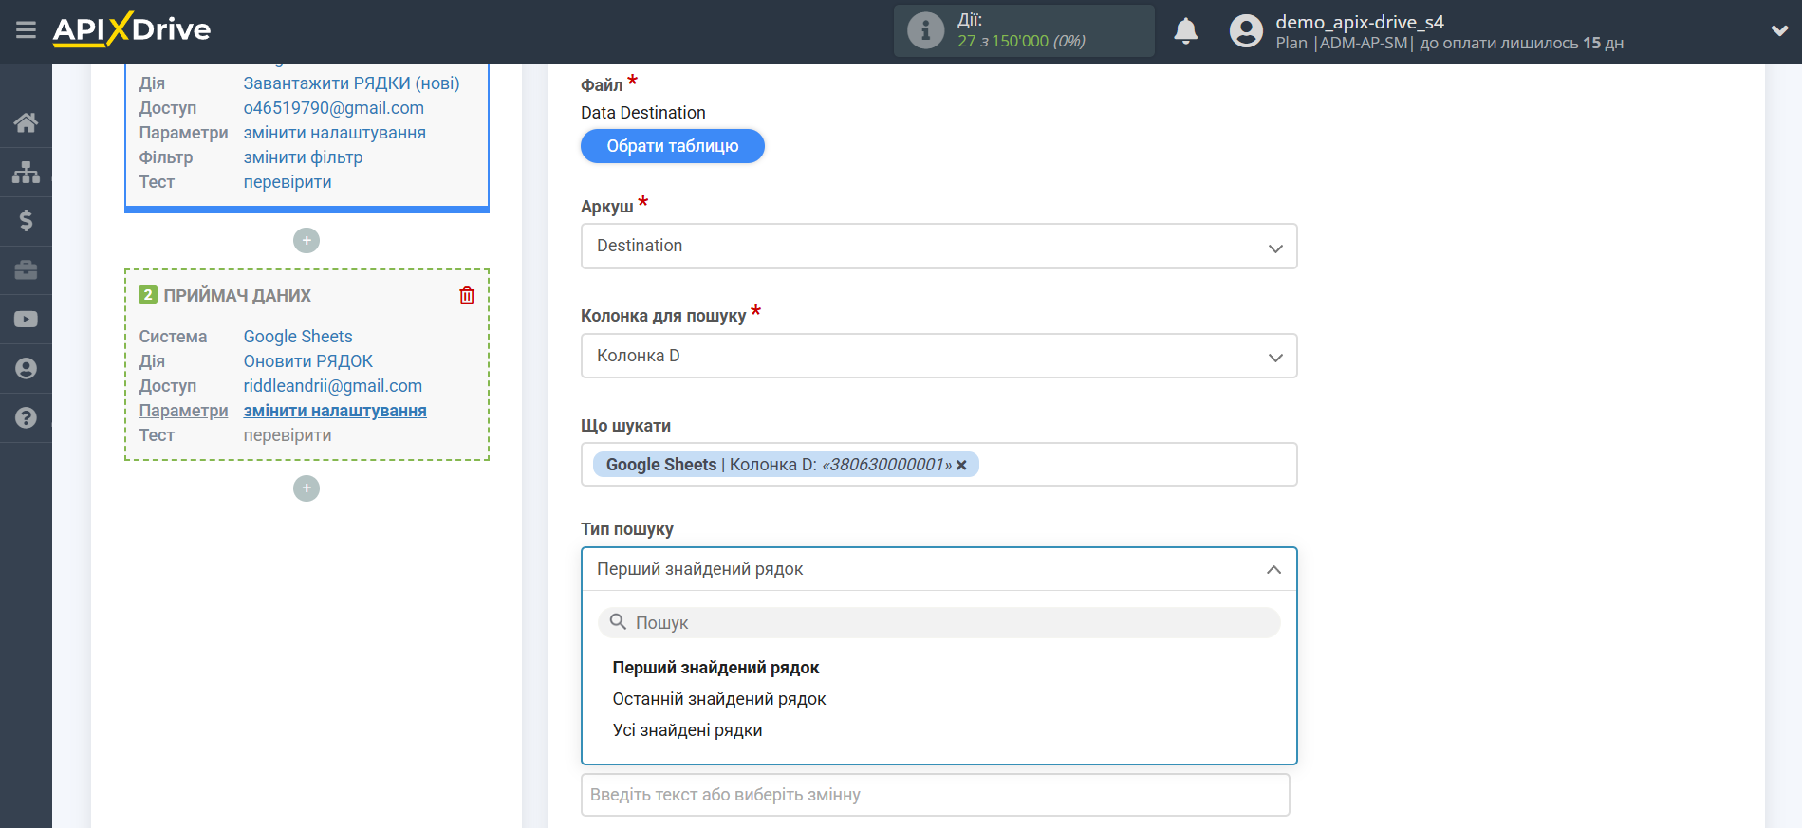This screenshot has width=1802, height=828.
Task: Click the ПРИЙМАЧ ДАНИХ block title
Action: 237,296
